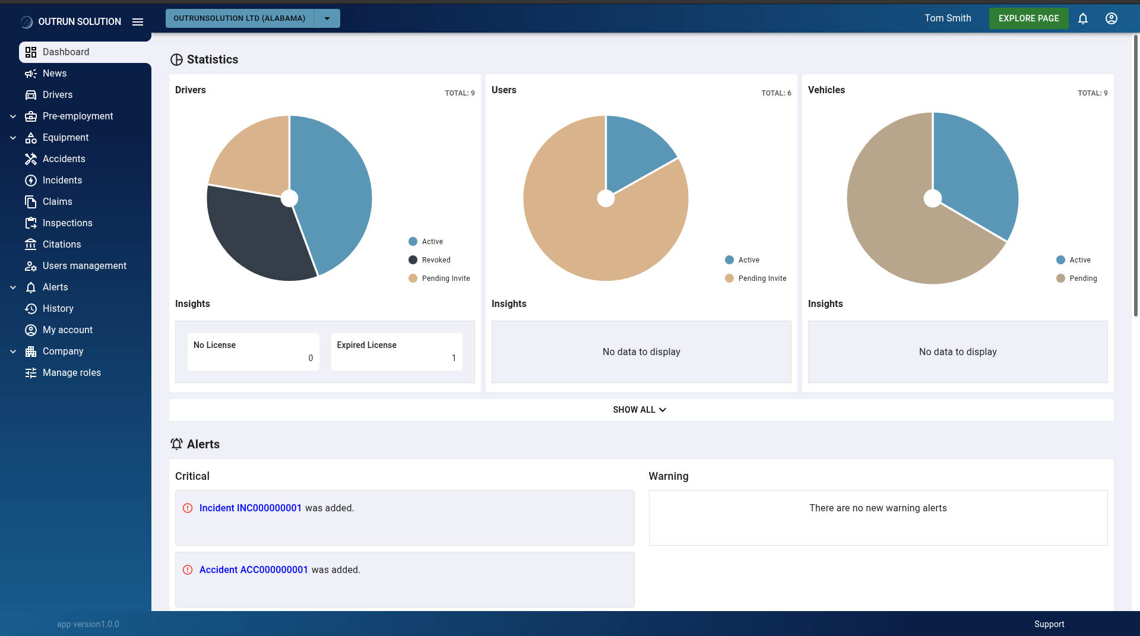The image size is (1140, 636).
Task: Open the user profile account icon
Action: click(1111, 18)
